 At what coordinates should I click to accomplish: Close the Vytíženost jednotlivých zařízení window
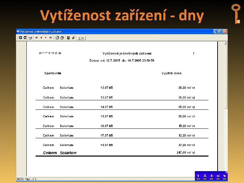(225, 32)
